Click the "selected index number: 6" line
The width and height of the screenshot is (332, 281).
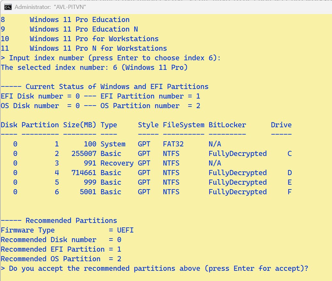(x=94, y=68)
